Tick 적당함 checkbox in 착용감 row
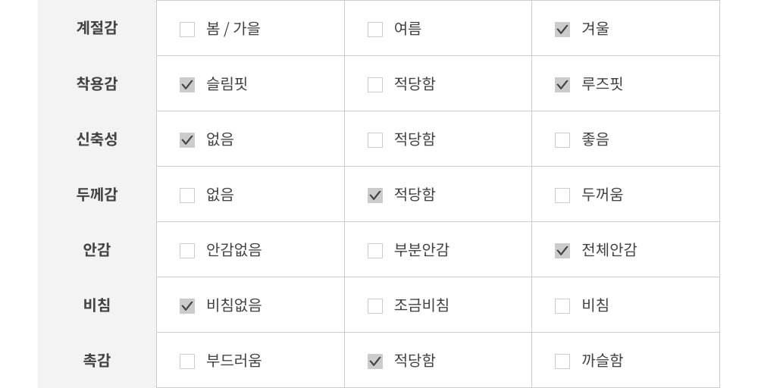 (375, 85)
